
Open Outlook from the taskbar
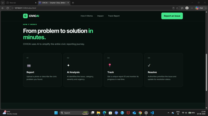tap(134, 113)
